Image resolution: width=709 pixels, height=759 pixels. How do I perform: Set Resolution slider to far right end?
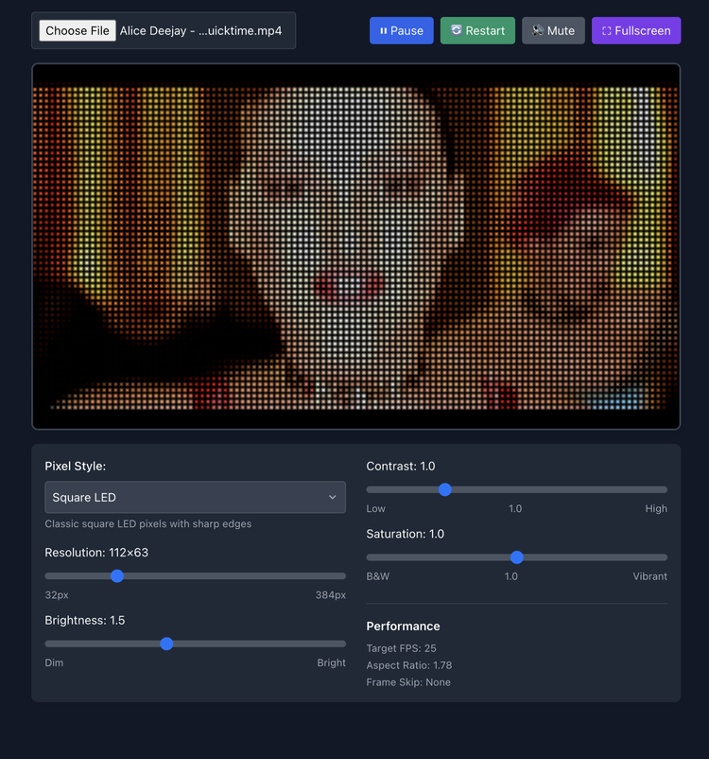344,575
